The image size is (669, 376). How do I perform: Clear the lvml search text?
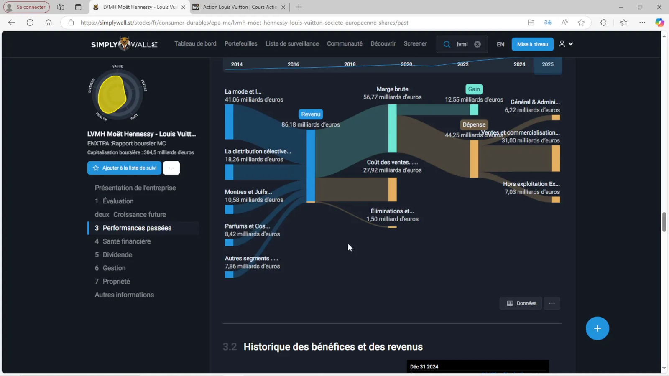477,44
